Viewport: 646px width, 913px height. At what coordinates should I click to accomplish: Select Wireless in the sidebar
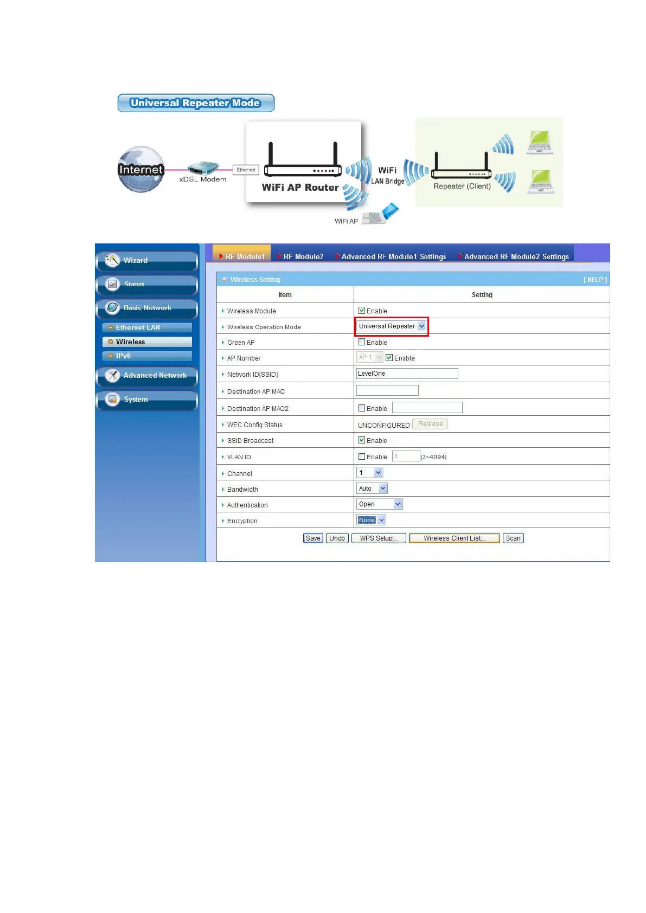[147, 342]
